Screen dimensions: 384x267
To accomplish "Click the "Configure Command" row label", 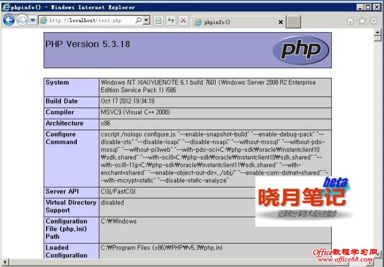I will (x=61, y=138).
